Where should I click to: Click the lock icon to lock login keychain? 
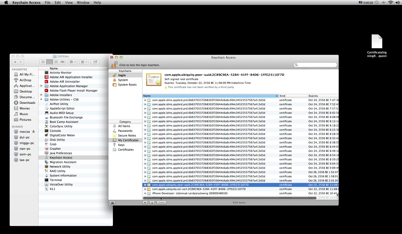(x=114, y=65)
